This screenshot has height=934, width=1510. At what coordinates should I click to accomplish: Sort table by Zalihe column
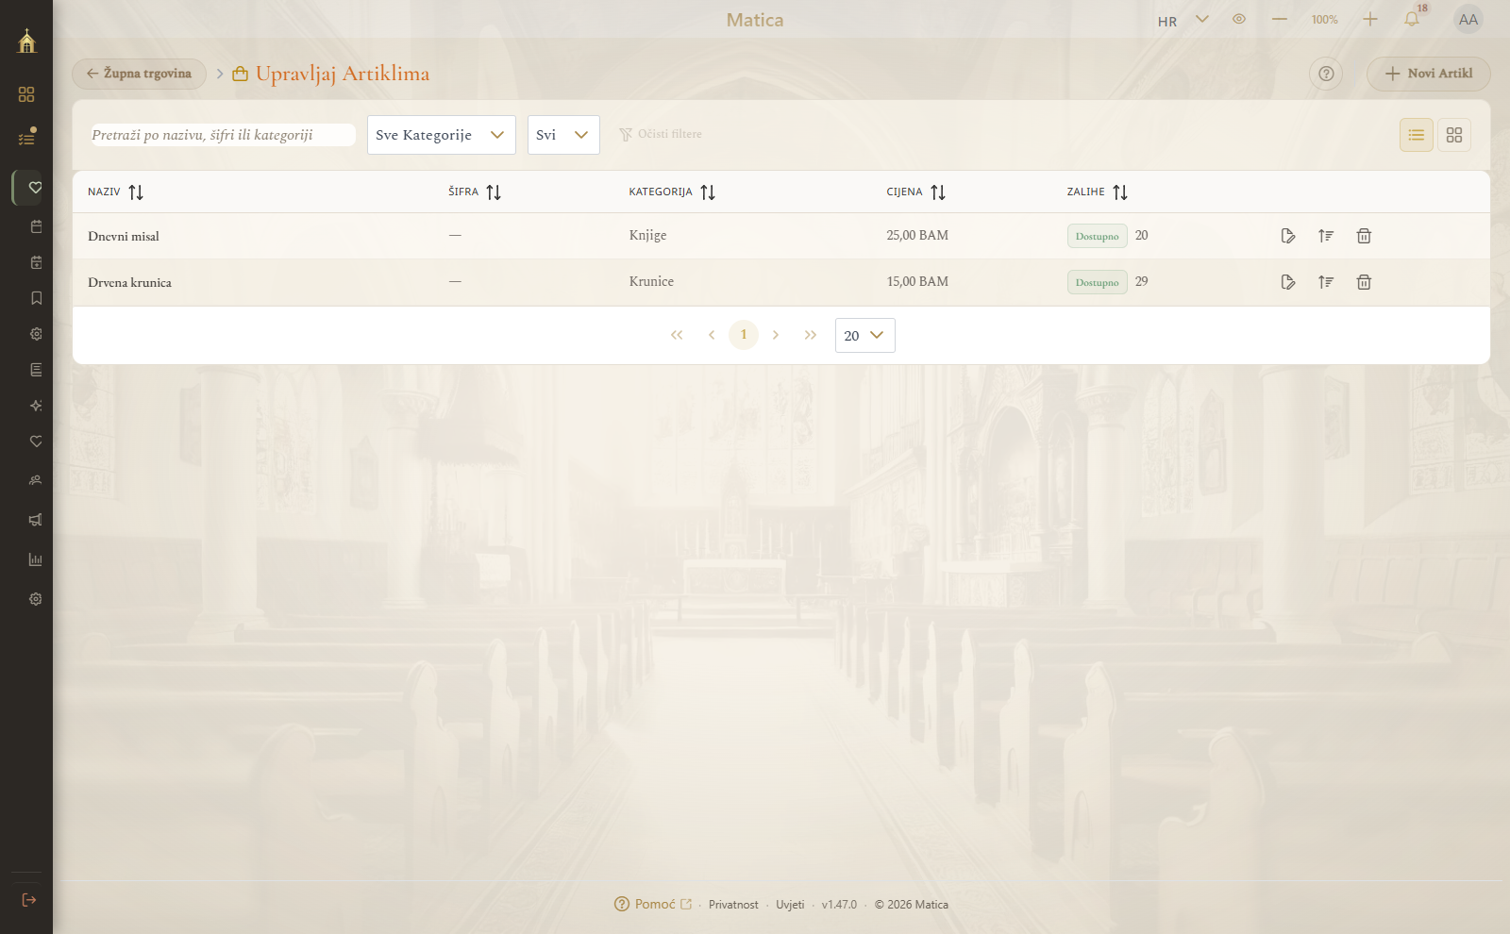[x=1120, y=192]
